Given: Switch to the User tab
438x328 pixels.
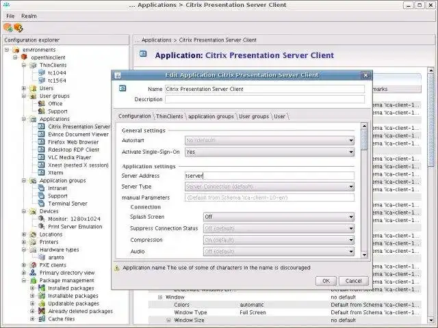Looking at the screenshot, I should tap(280, 116).
